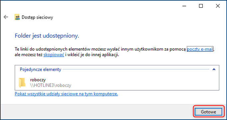The height and width of the screenshot is (120, 227).
Task: Minimize the Dostęp sieciowy window
Action: 184,6
